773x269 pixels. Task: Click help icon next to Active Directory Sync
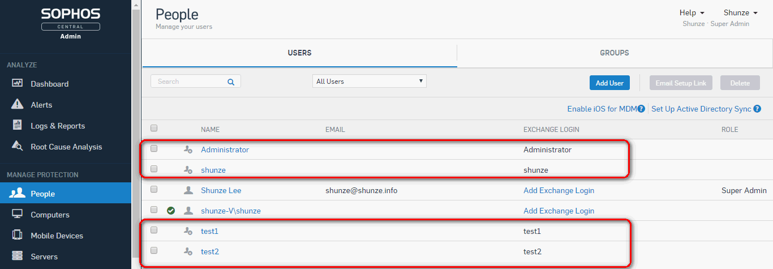pyautogui.click(x=757, y=109)
